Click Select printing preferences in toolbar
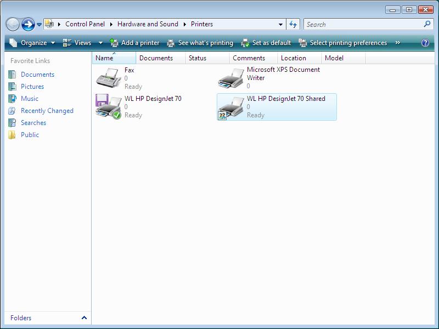This screenshot has width=439, height=329. (x=342, y=43)
